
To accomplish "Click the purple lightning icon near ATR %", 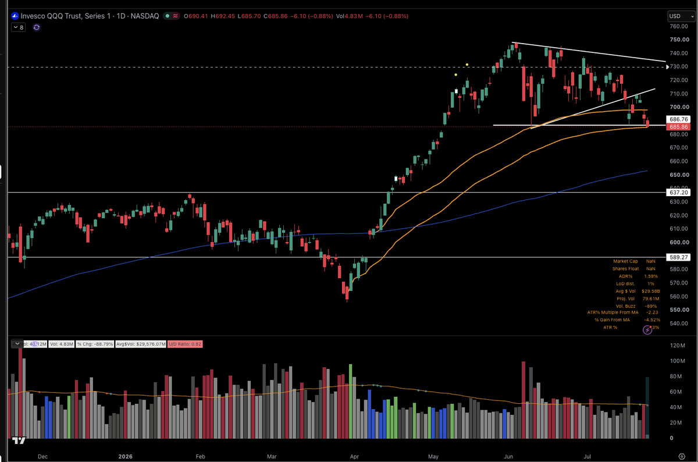I will [x=647, y=330].
